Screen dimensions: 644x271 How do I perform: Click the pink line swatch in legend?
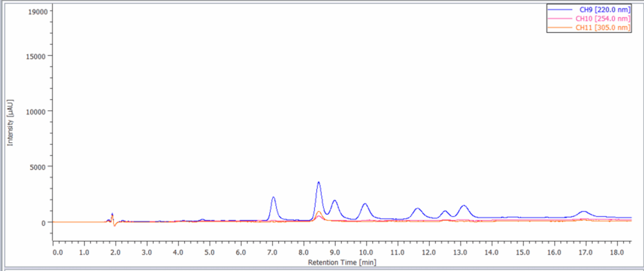560,19
